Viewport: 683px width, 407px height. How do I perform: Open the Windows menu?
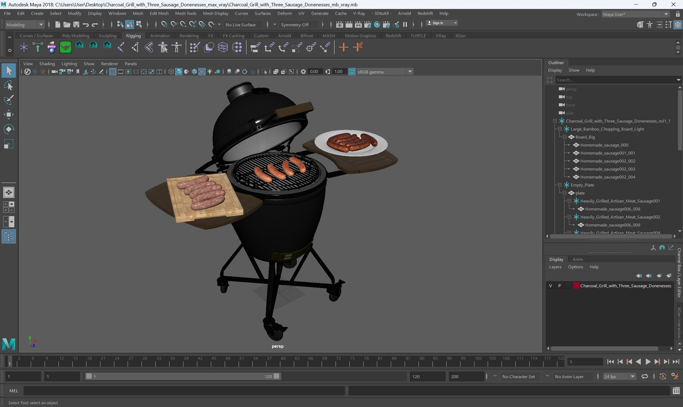tap(117, 13)
